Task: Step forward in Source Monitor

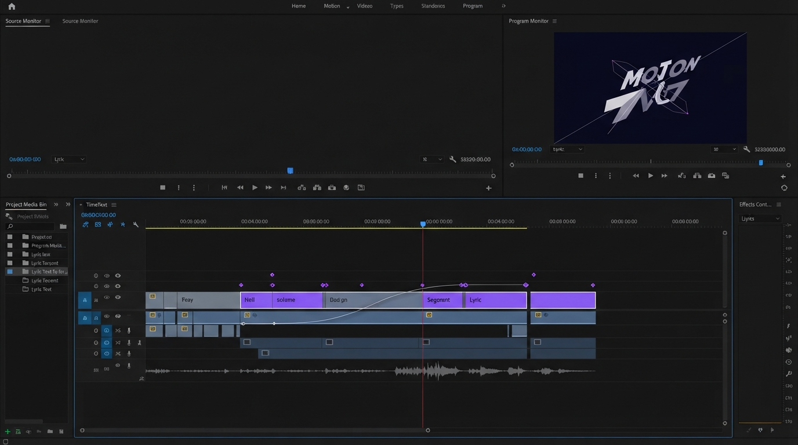Action: coord(269,188)
